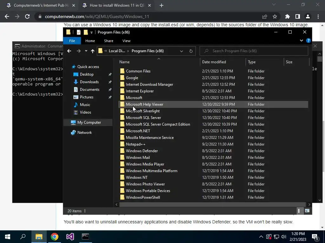Viewport: 325px width, 243px height.
Task: Click the Explorer Back arrow
Action: click(x=69, y=51)
